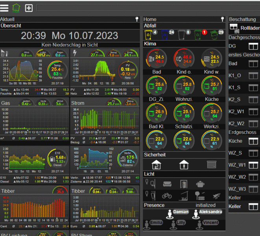Image resolution: width=260 pixels, height=236 pixels.
Task: Open the hamburger menu
Action: 4,7
